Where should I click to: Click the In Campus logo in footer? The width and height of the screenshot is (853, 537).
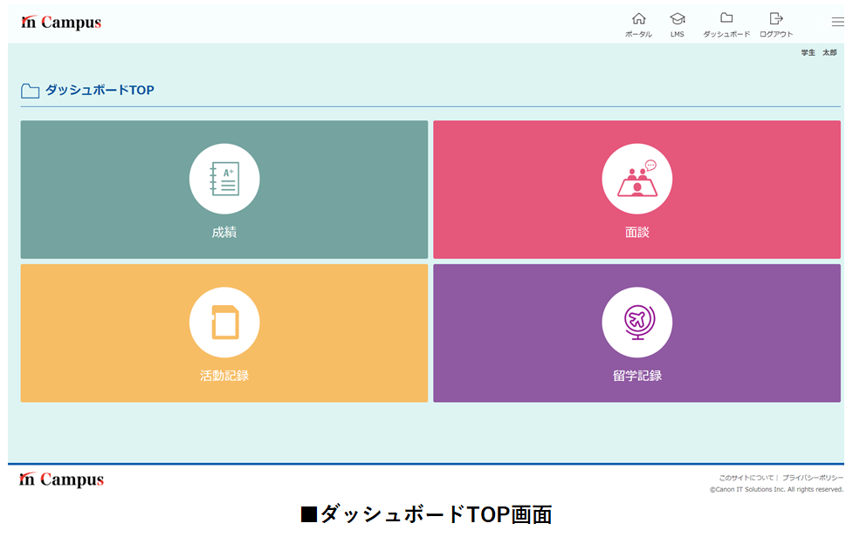pos(62,479)
